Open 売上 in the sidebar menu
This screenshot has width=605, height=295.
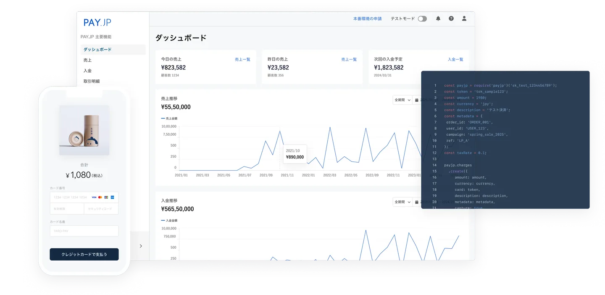tap(88, 61)
